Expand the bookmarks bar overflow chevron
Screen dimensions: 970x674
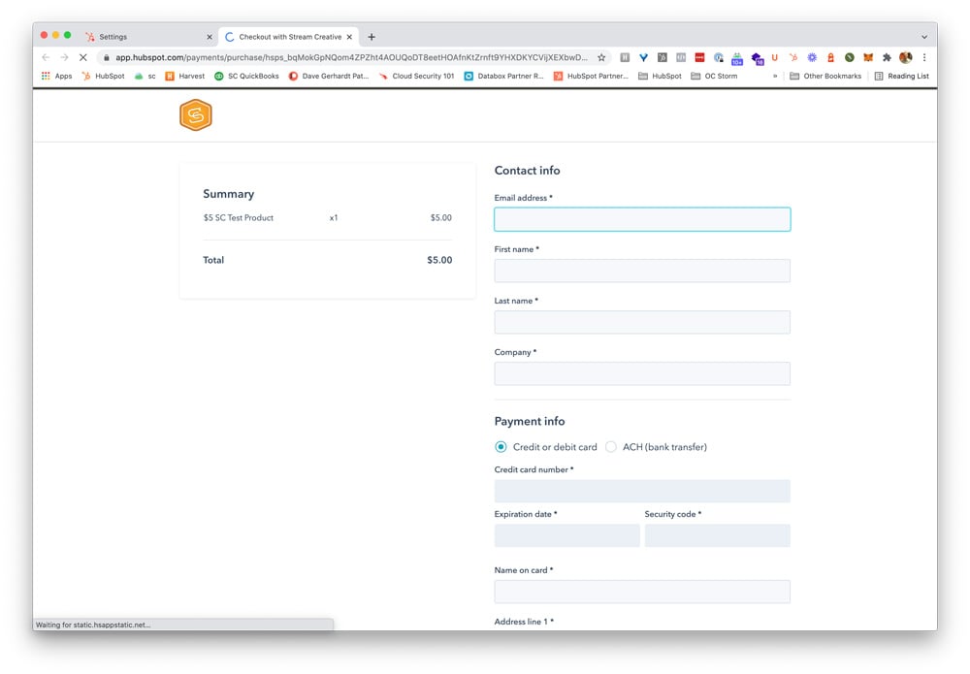tap(774, 76)
